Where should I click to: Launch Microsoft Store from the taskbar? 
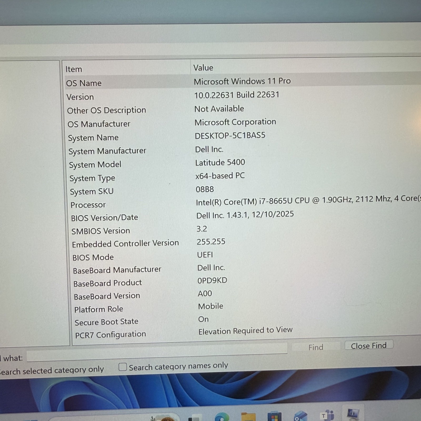pyautogui.click(x=274, y=417)
